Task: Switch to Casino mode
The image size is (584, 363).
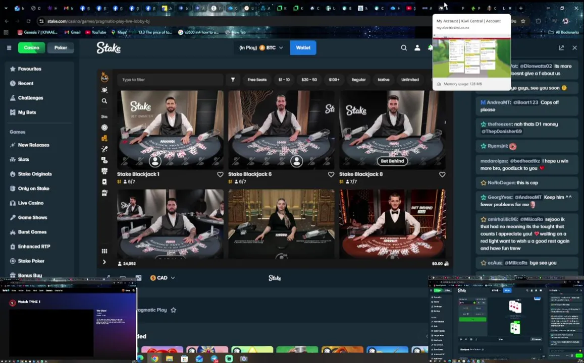Action: tap(32, 47)
